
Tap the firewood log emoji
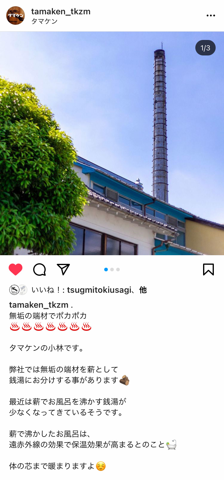click(x=124, y=380)
